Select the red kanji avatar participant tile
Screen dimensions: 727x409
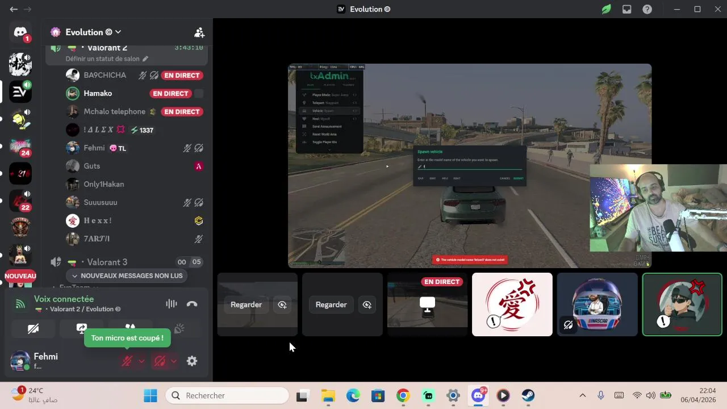(512, 304)
